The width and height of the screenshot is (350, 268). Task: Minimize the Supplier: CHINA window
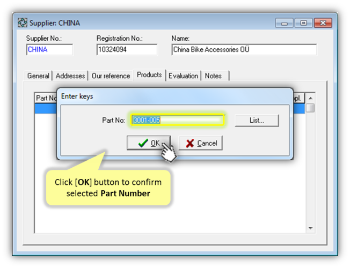point(285,23)
